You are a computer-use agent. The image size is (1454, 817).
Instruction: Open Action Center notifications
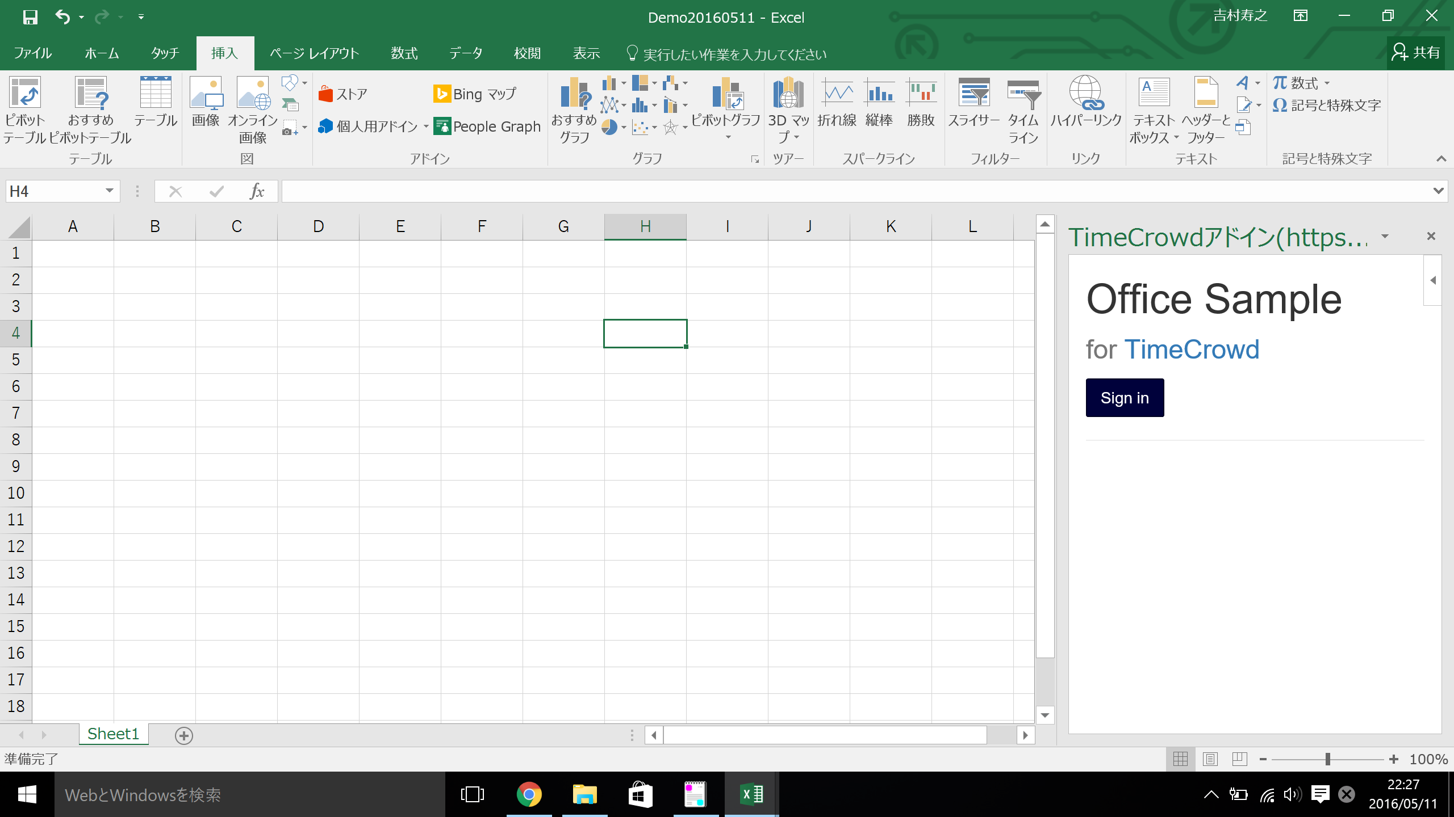click(x=1321, y=794)
